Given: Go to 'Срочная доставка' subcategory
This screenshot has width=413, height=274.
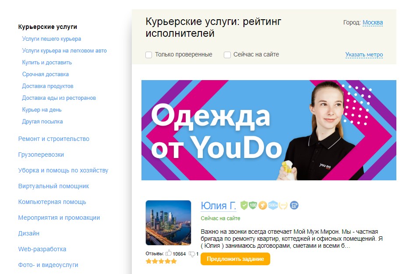Looking at the screenshot, I should coord(46,74).
